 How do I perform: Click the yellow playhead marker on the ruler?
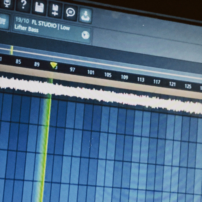click(x=53, y=65)
